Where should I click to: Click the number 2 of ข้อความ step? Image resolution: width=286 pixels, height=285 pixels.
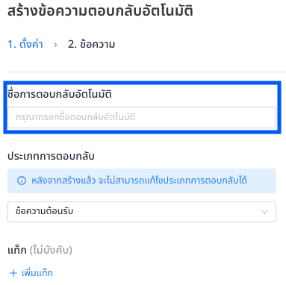point(72,45)
